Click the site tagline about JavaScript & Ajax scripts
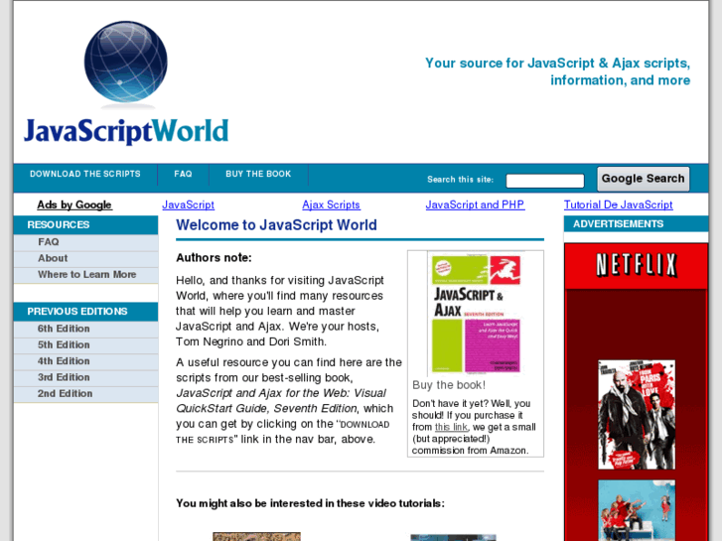 [557, 71]
